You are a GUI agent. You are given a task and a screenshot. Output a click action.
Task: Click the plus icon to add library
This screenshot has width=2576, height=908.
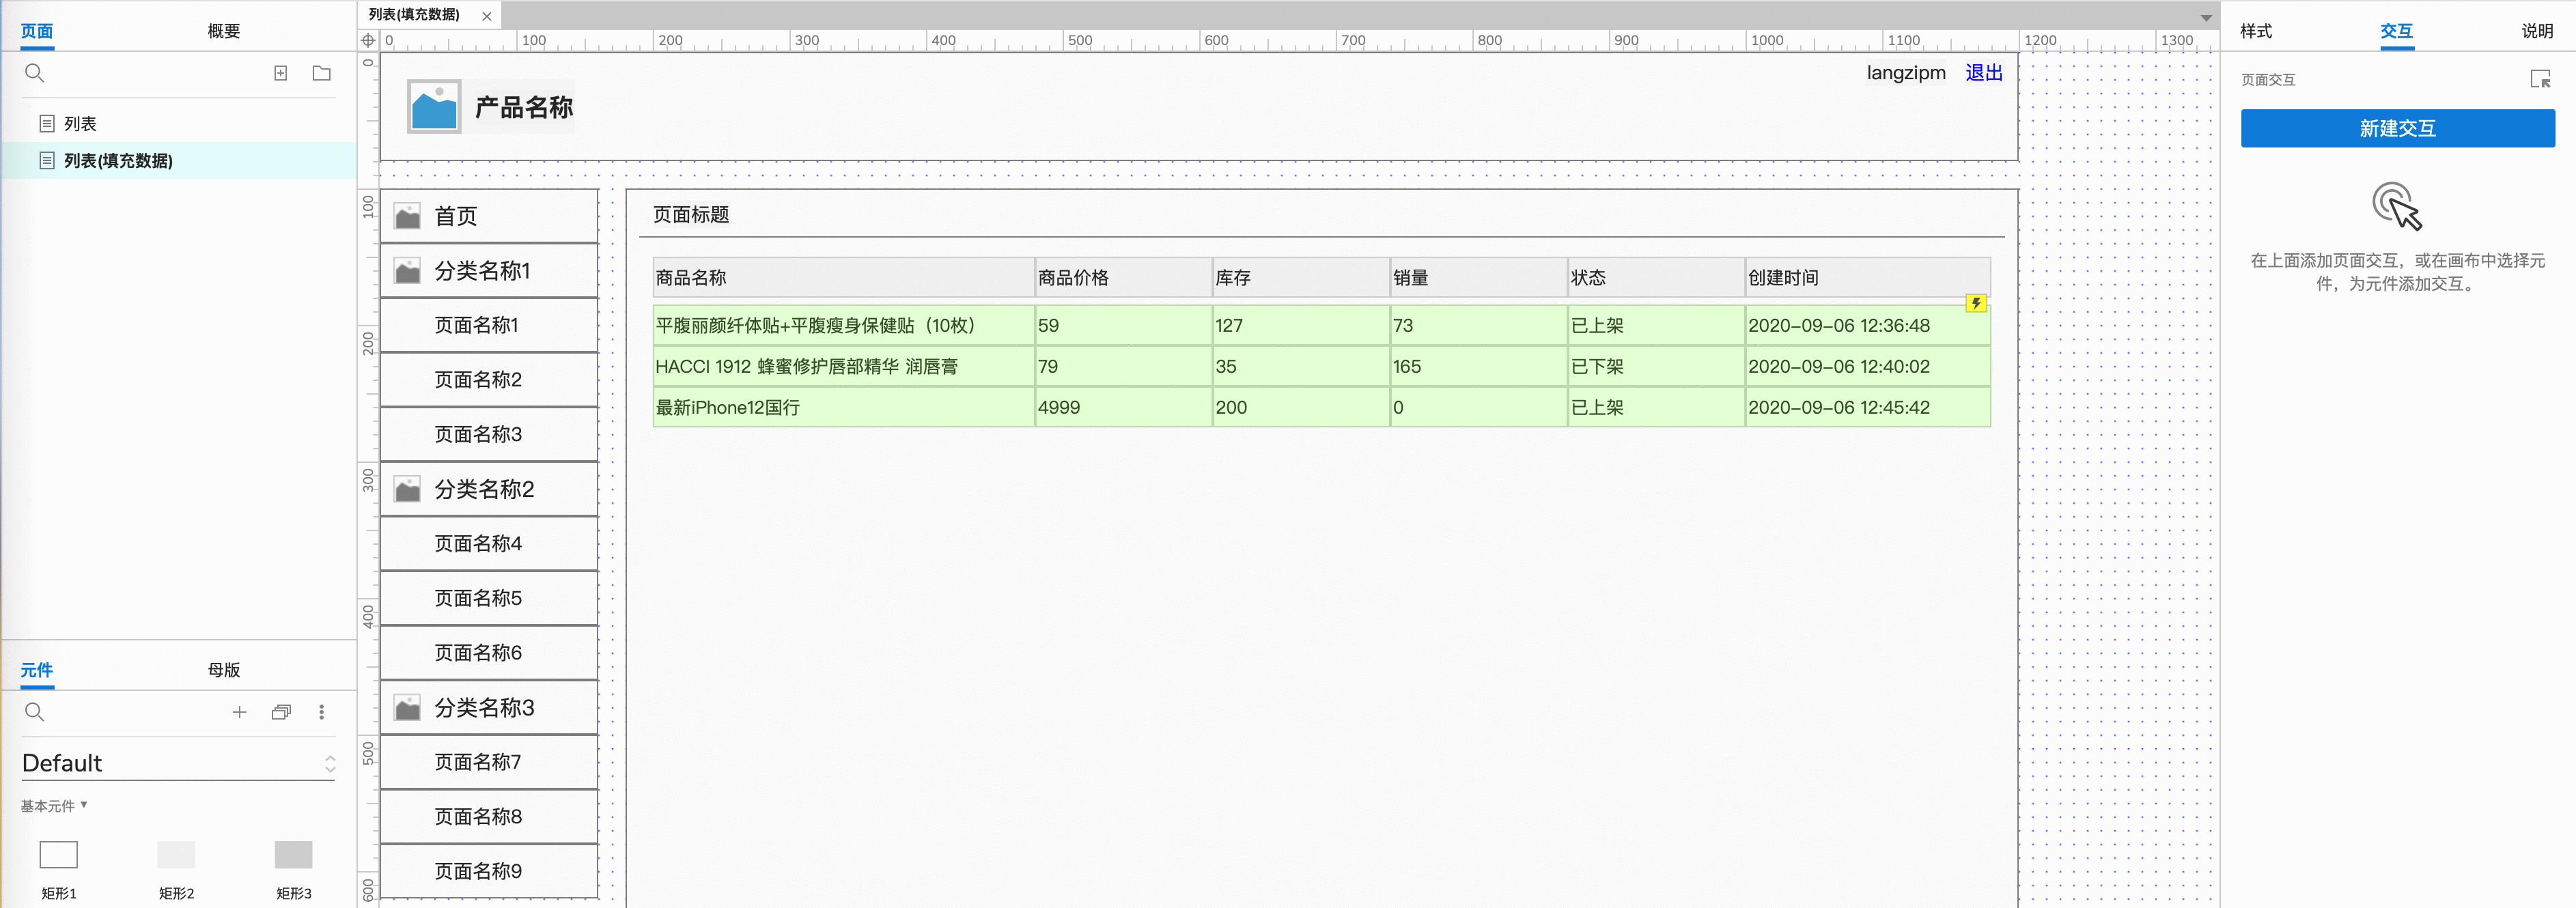coord(239,712)
